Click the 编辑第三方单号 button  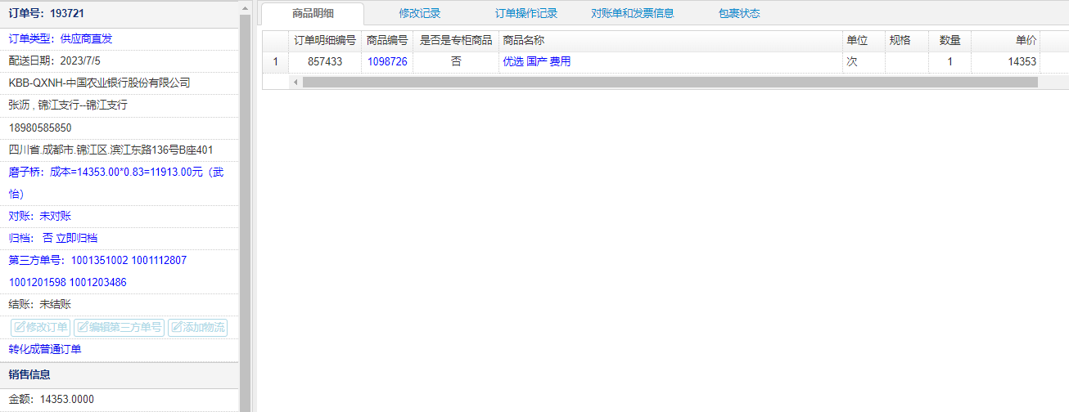[119, 328]
